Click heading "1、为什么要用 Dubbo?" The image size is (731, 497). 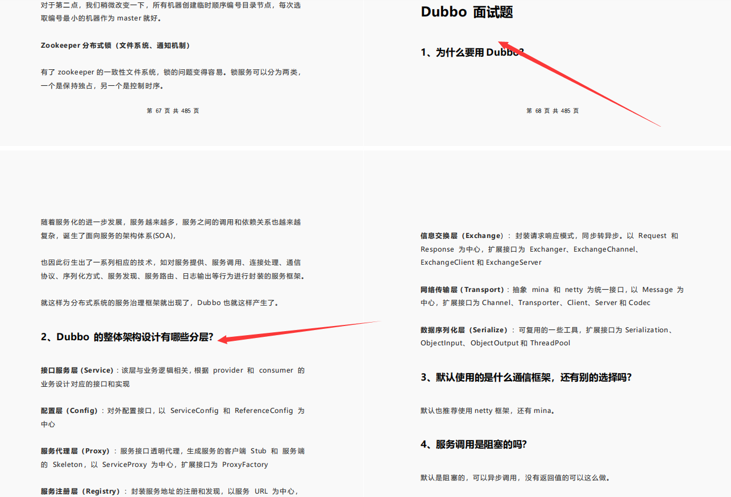click(472, 53)
